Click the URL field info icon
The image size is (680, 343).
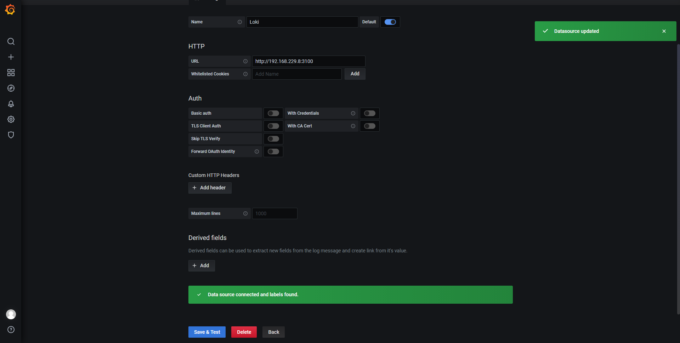coord(245,61)
